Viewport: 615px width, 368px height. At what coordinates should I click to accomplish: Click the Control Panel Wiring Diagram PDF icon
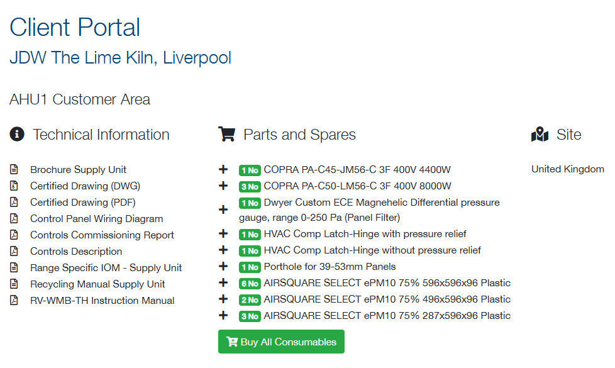pyautogui.click(x=14, y=219)
